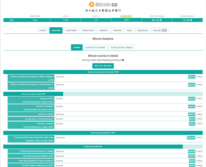Expand Why? for Slack, Telegram or ICQ row
The width and height of the screenshot is (206, 167).
(x=200, y=77)
